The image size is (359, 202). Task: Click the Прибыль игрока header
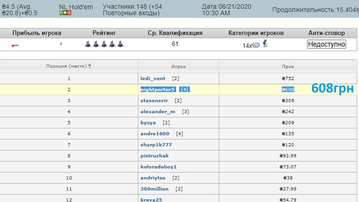tap(36, 33)
